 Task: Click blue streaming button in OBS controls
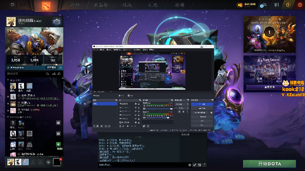(202, 104)
